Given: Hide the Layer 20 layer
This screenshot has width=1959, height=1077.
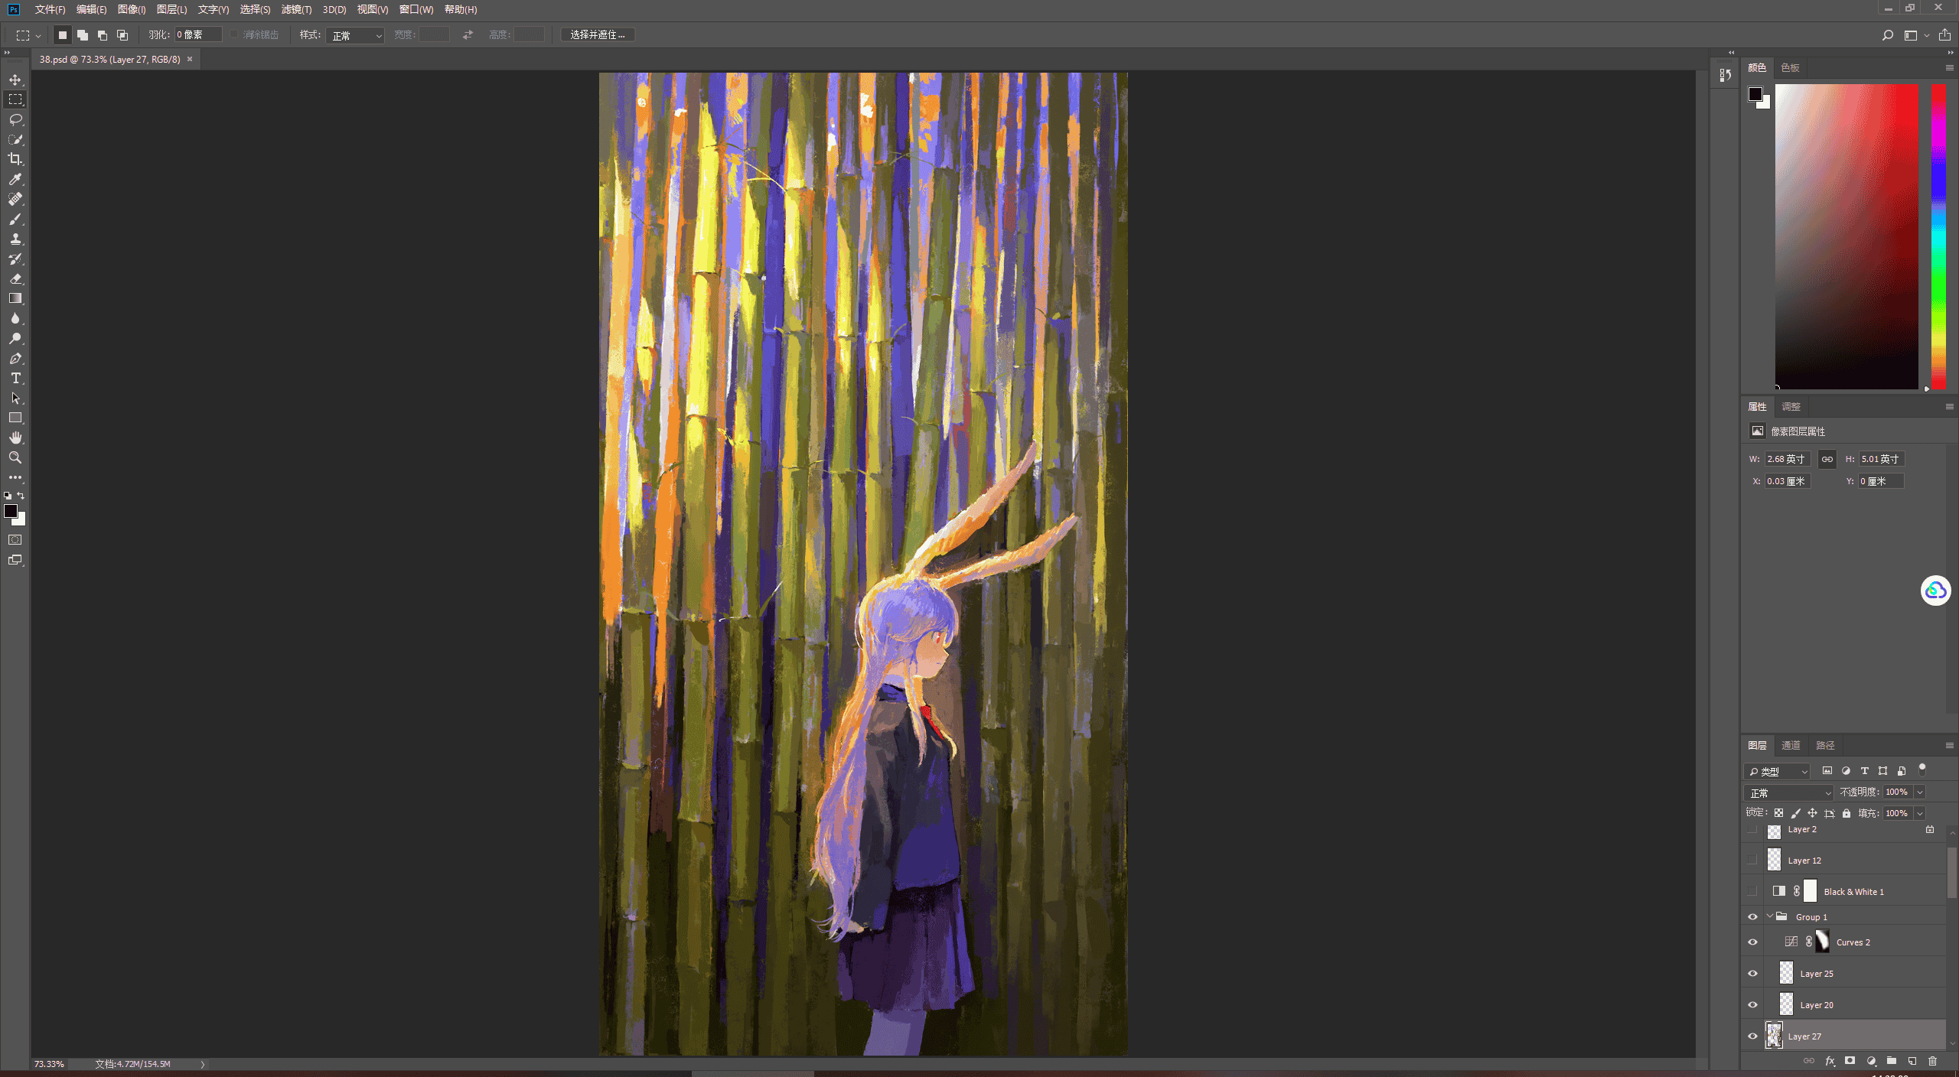Looking at the screenshot, I should coord(1752,1005).
